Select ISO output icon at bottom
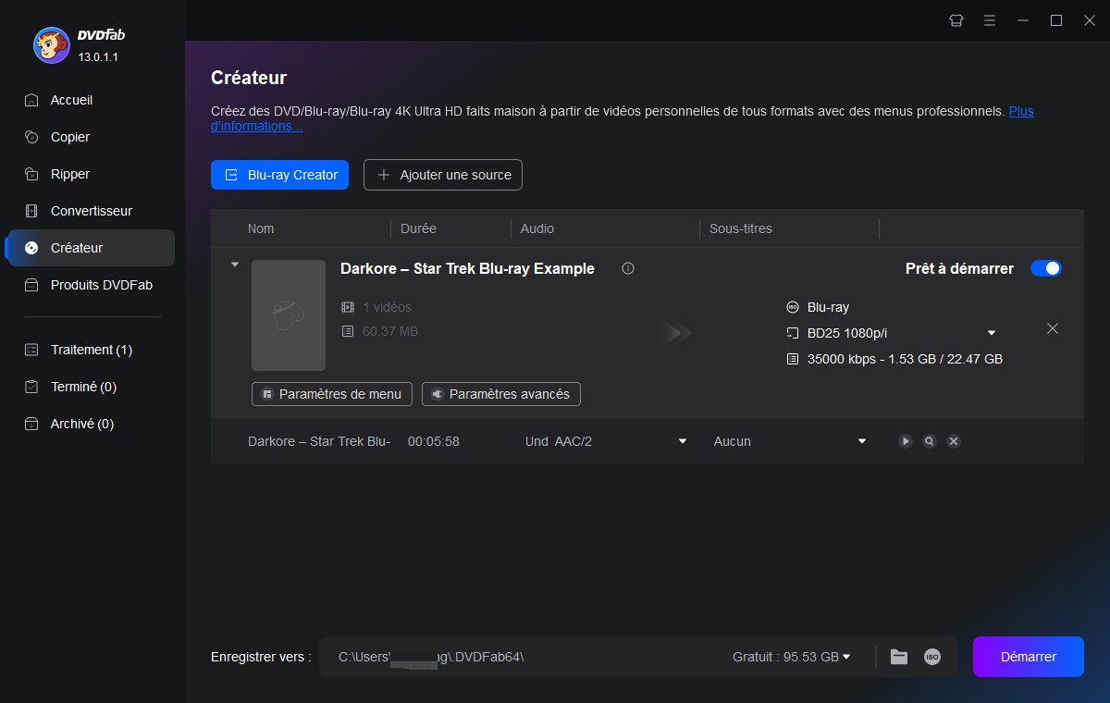This screenshot has width=1110, height=703. (x=932, y=657)
